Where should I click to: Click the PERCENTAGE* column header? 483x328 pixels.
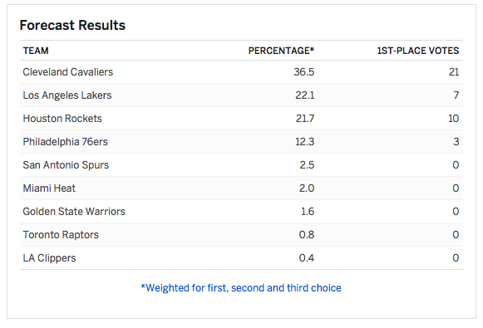point(281,51)
